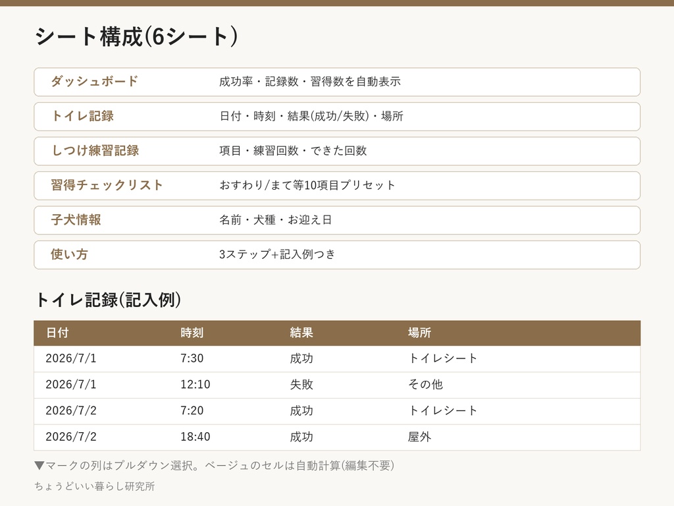This screenshot has width=674, height=506.
Task: Click the 18:40 time cell
Action: (195, 437)
